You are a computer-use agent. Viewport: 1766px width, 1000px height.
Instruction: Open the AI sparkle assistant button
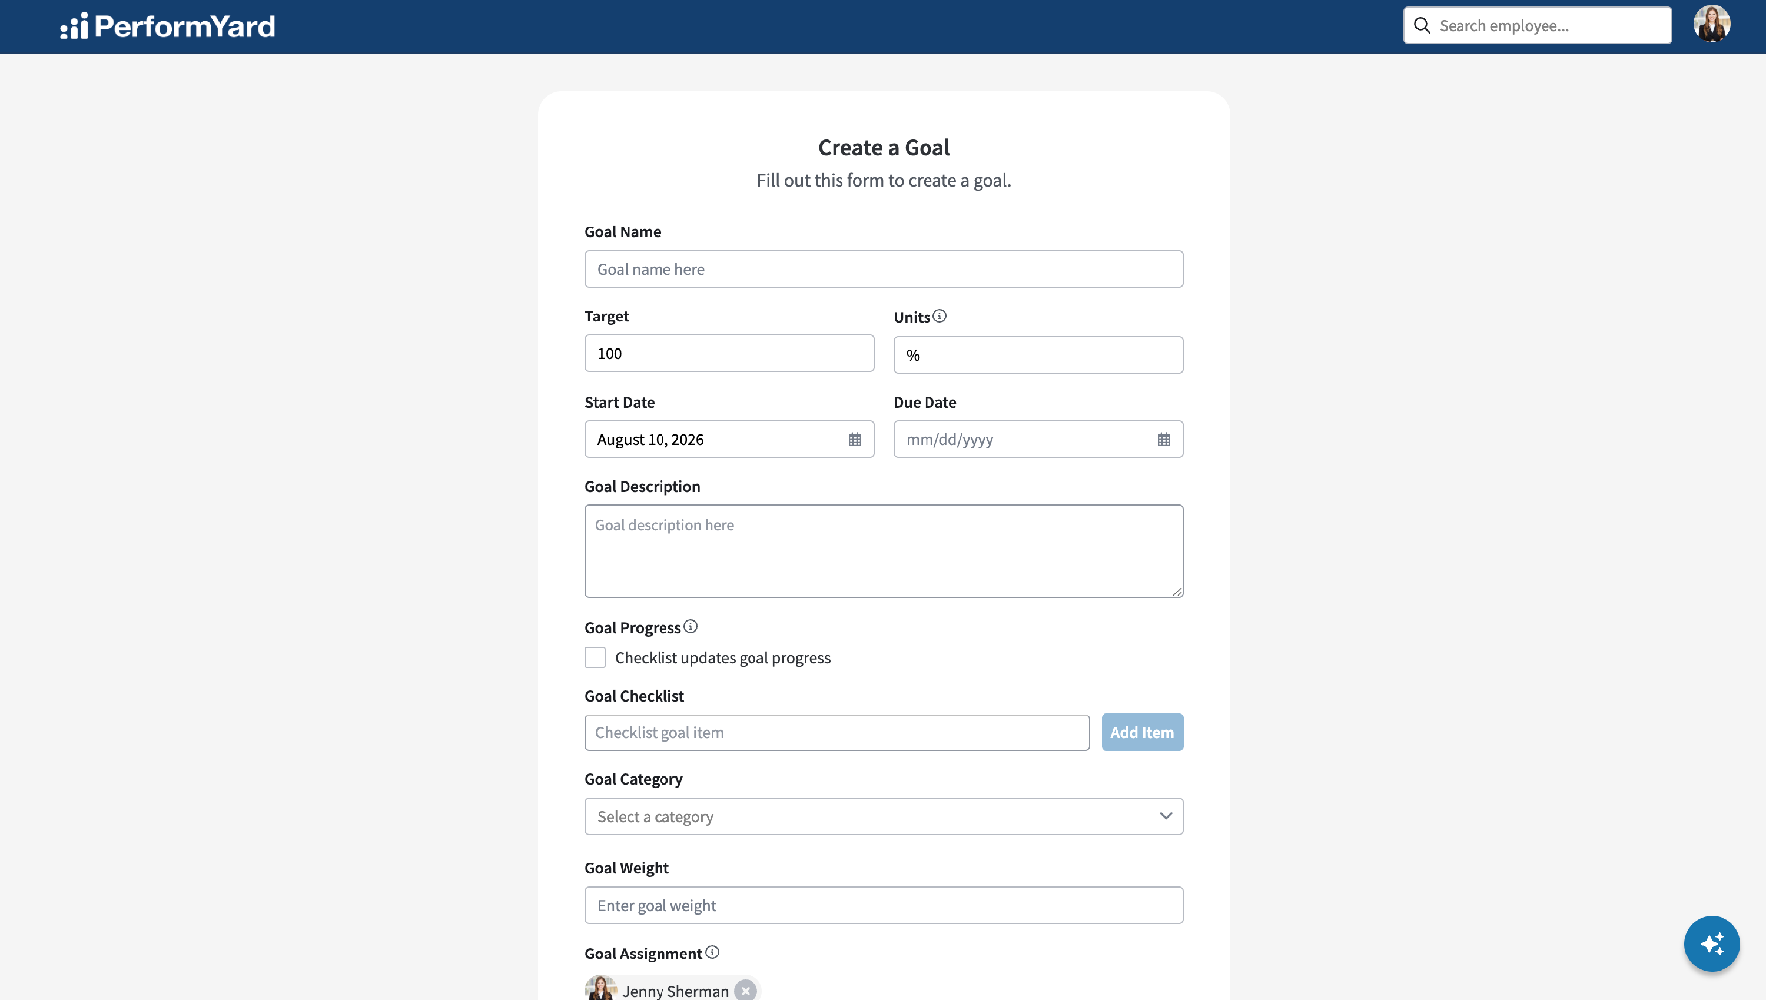tap(1712, 943)
